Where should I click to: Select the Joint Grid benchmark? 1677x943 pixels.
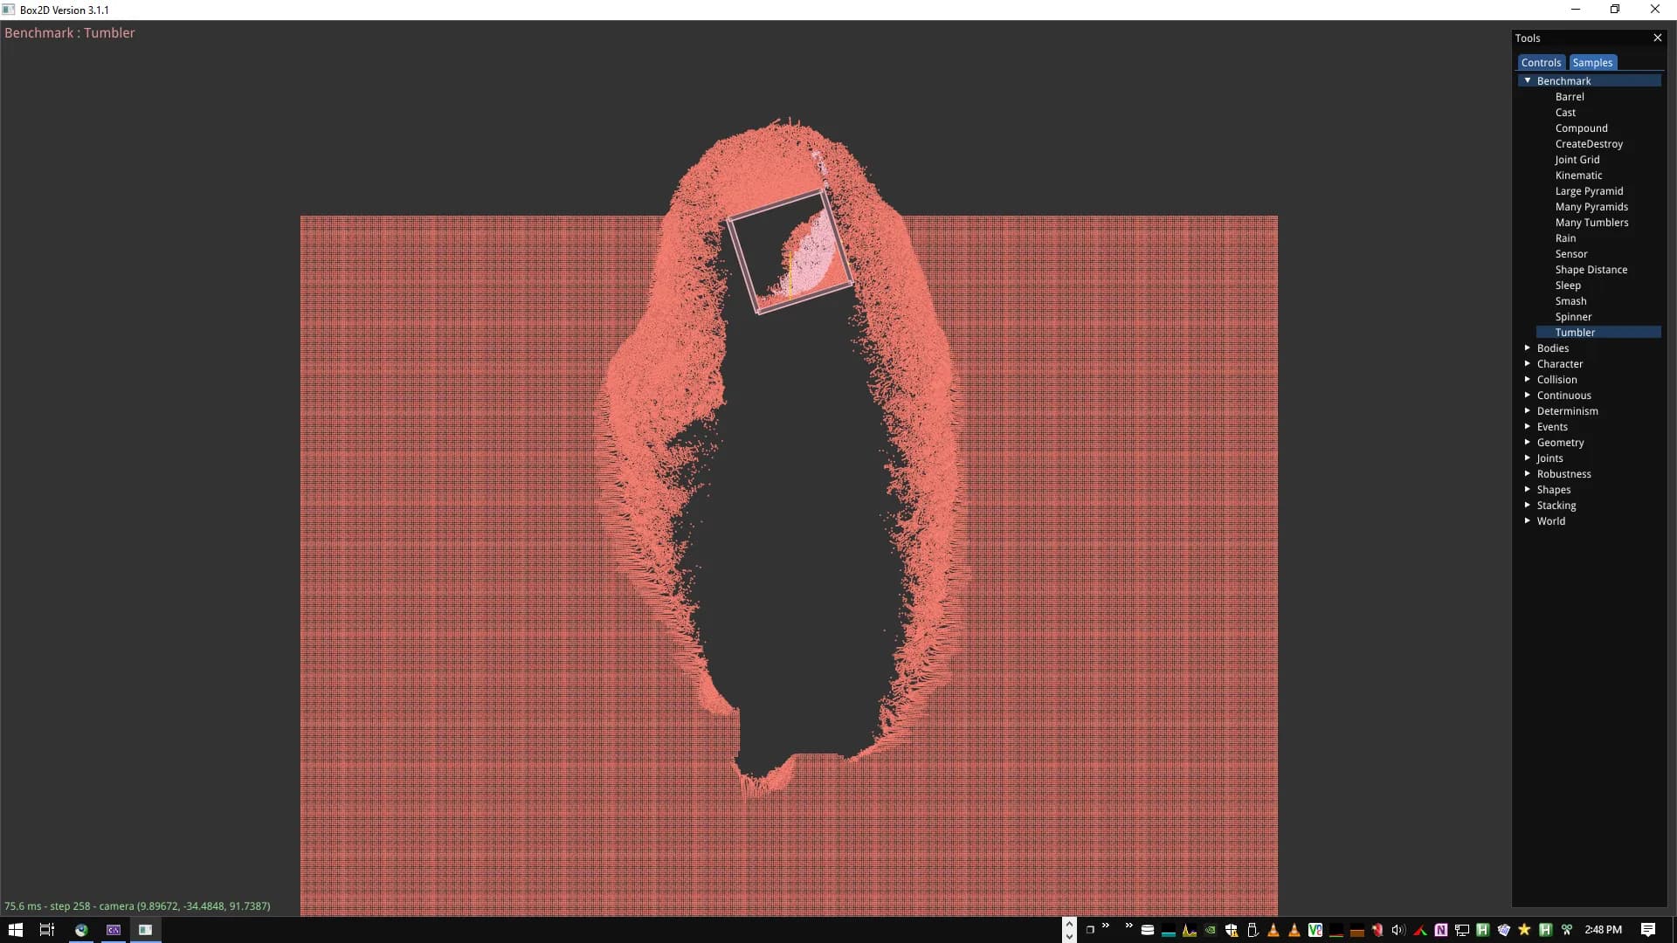(1577, 159)
